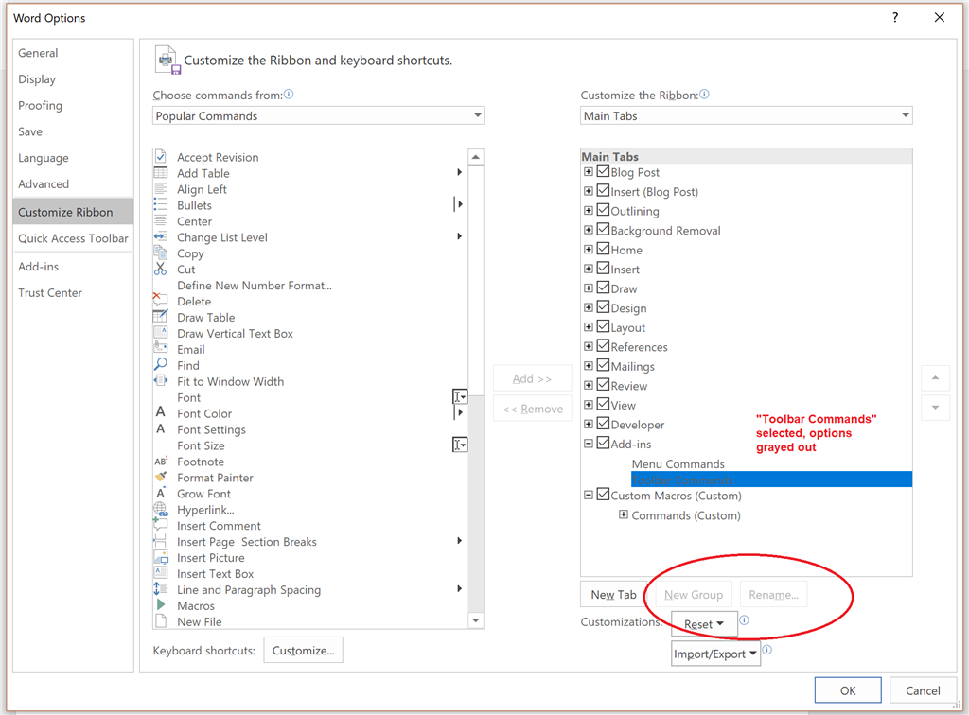
Task: Click help question mark in title bar
Action: (895, 17)
